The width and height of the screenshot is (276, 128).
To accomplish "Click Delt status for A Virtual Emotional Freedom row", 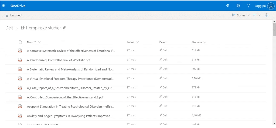I will [163, 78].
